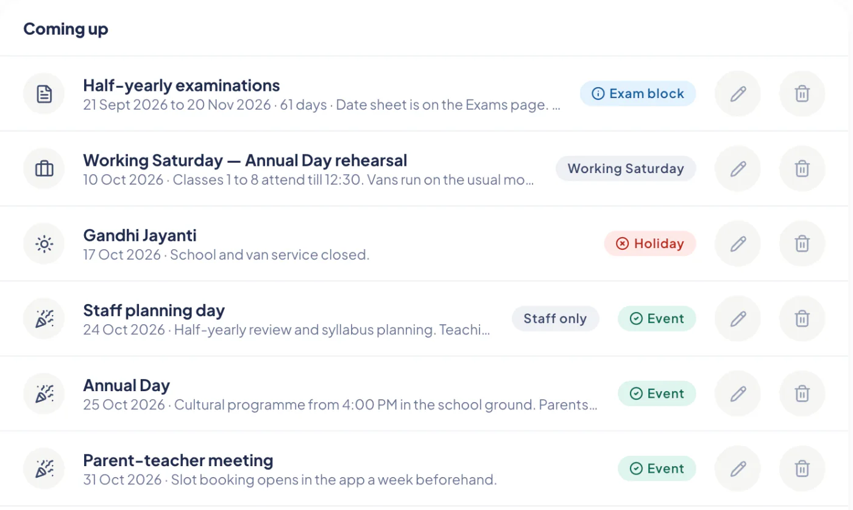Click the 24 Oct 2026 half-yearly review description
The width and height of the screenshot is (853, 510).
click(286, 330)
